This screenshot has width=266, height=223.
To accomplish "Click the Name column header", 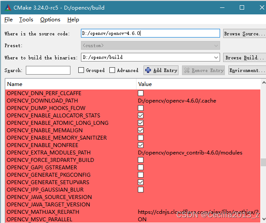I will tap(70, 84).
